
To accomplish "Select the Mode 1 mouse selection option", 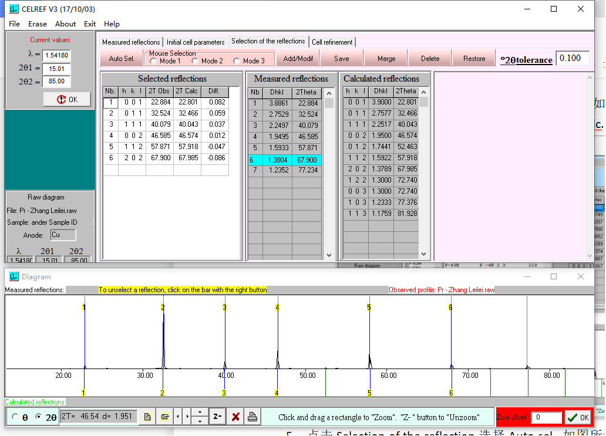I will click(154, 61).
